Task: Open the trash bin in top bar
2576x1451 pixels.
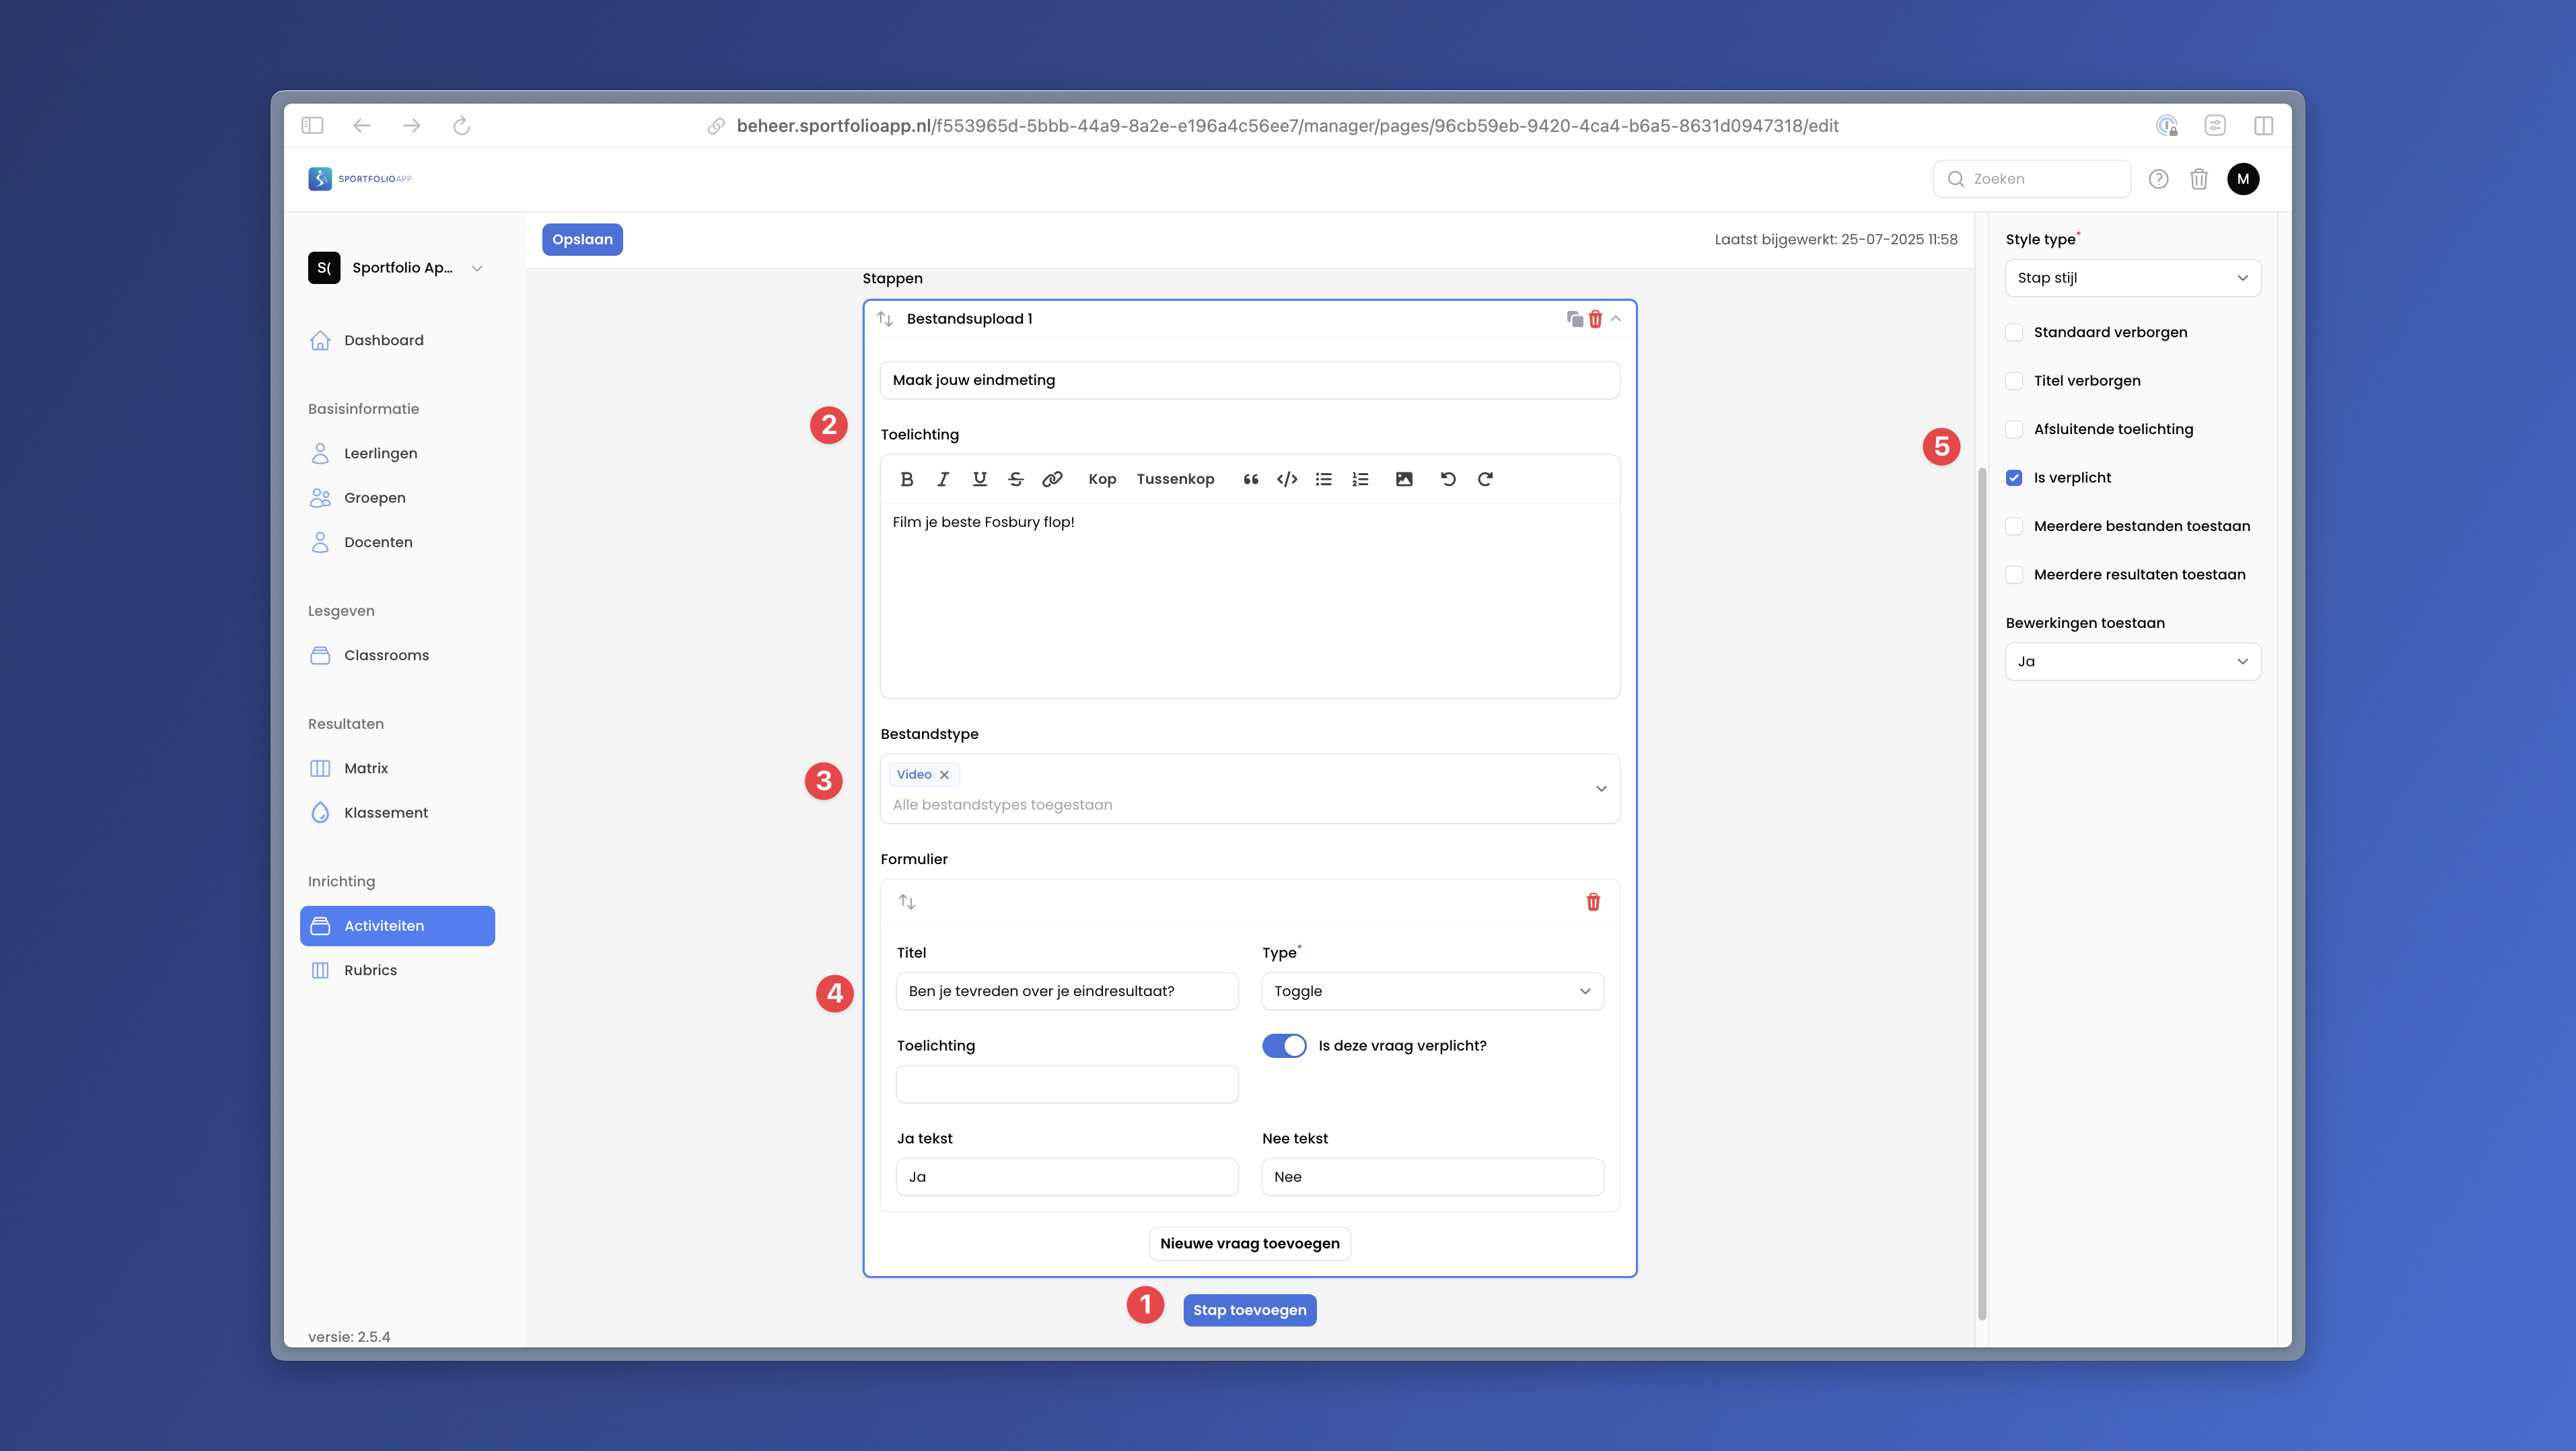Action: 2198,179
